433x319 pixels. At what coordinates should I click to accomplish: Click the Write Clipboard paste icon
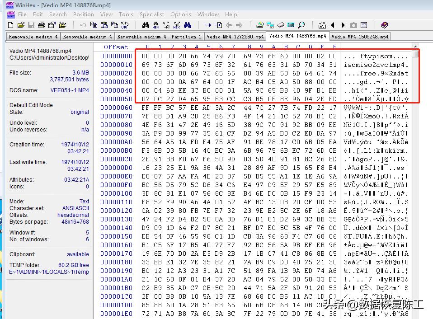click(104, 25)
